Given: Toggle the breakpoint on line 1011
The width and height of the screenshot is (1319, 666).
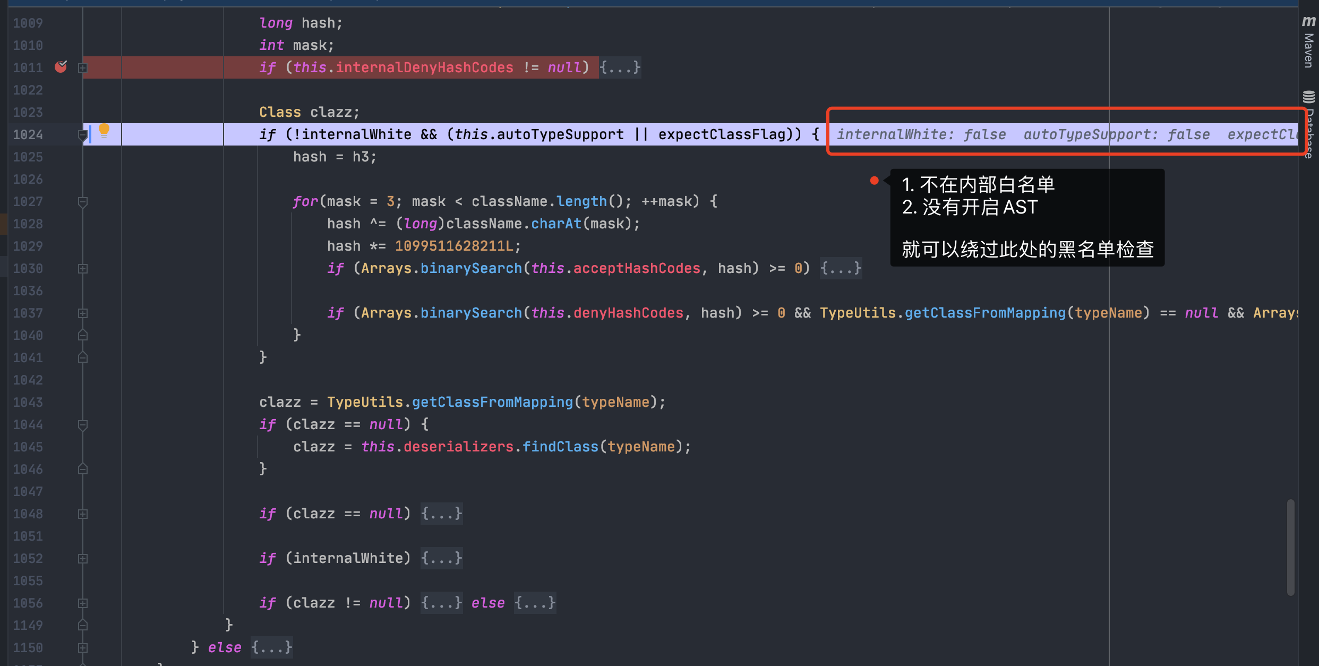Looking at the screenshot, I should coord(61,67).
